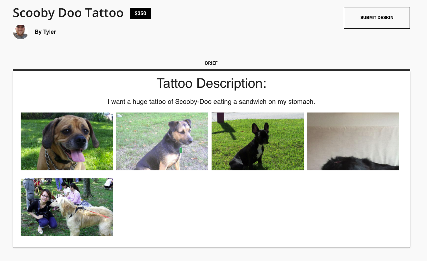Click the woman crouching in park photo
427x261 pixels.
point(44,211)
